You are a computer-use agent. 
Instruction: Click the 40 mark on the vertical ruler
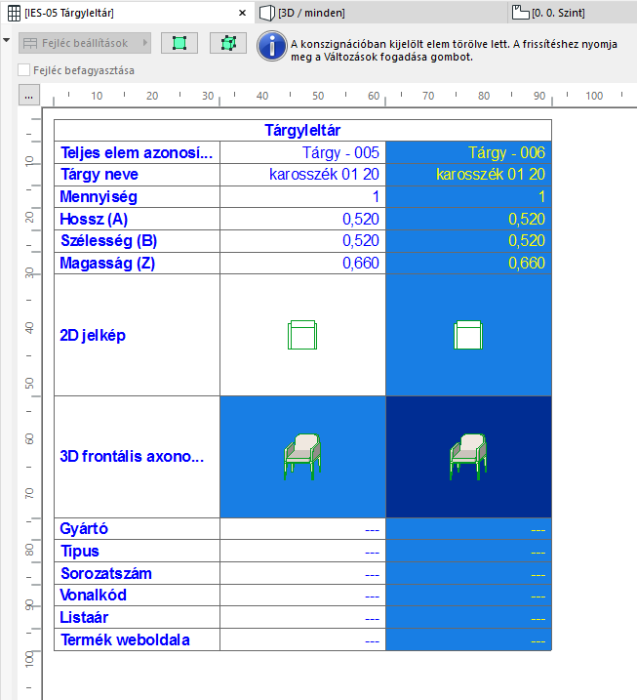pos(29,328)
